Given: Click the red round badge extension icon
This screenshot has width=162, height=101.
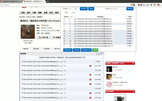Looking at the screenshot, I should [x=141, y=5].
